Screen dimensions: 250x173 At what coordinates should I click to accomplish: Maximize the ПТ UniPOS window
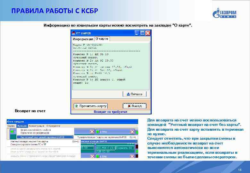pyautogui.click(x=142, y=33)
